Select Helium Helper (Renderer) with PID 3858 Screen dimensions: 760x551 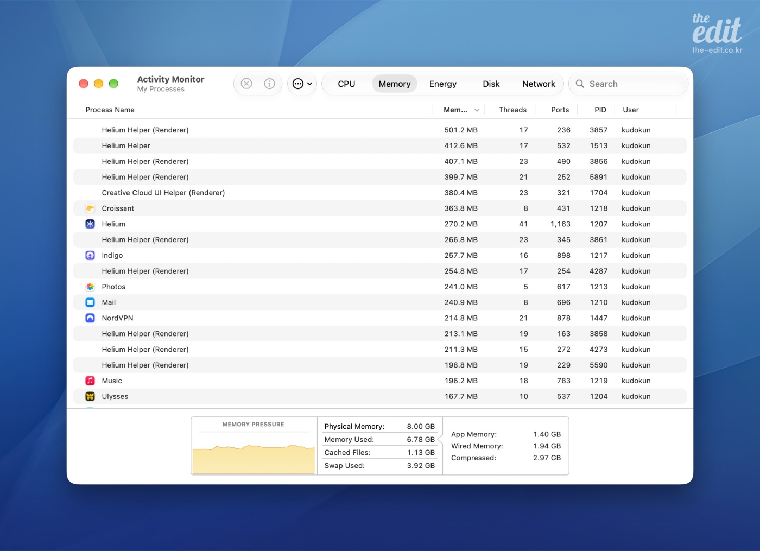click(x=380, y=334)
